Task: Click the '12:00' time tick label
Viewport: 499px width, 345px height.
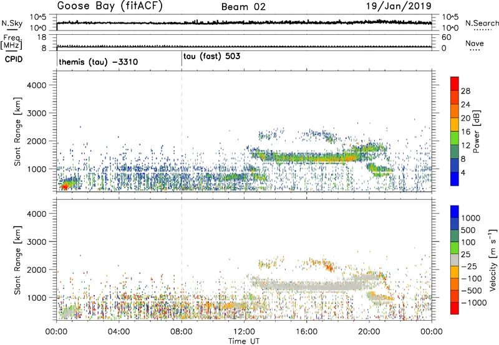Action: click(x=244, y=332)
